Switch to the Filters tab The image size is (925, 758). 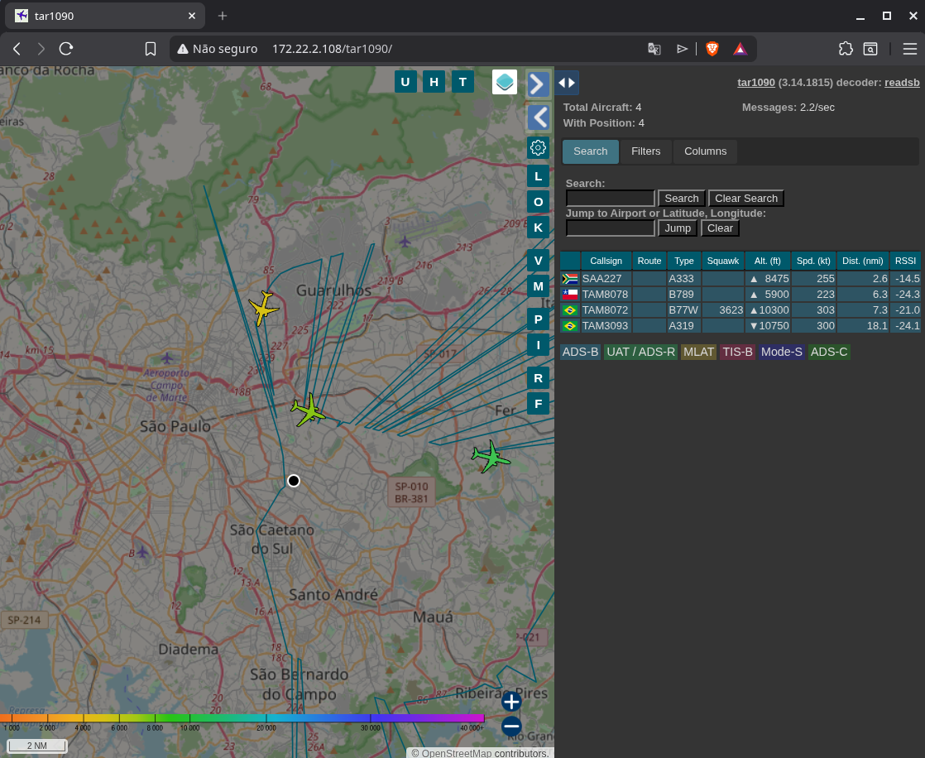coord(646,151)
